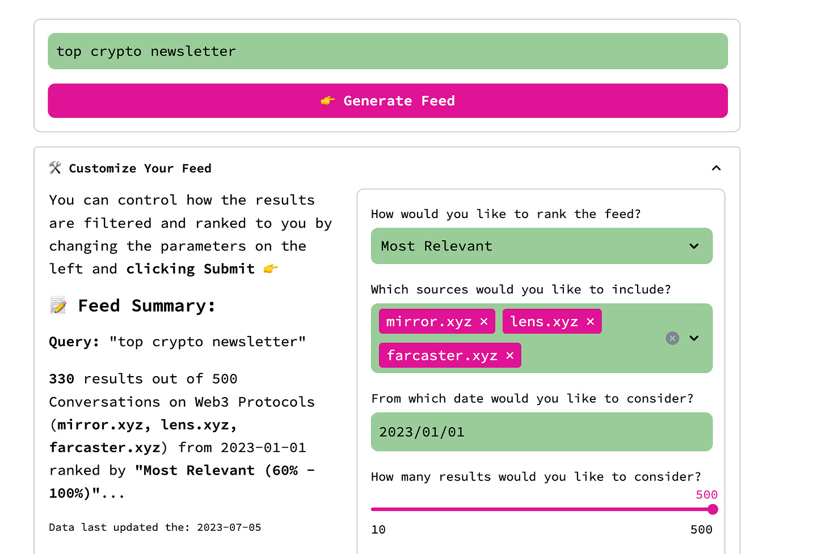Collapse the Customize Your Feed section
This screenshot has width=826, height=554.
716,168
